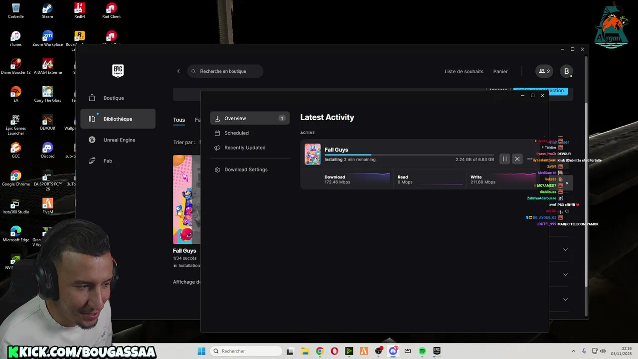This screenshot has height=359, width=638.
Task: Open Panier cart link
Action: (x=500, y=71)
